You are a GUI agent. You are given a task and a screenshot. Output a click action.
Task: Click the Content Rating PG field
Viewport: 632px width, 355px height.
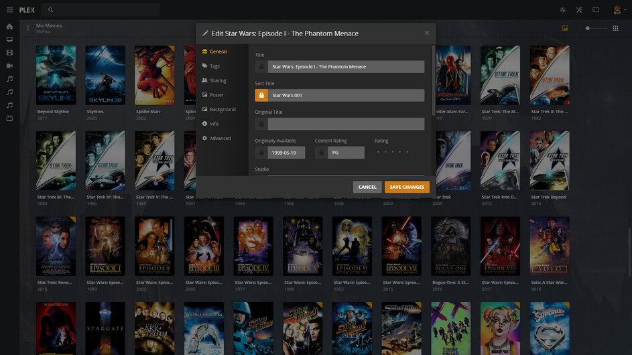coord(346,152)
